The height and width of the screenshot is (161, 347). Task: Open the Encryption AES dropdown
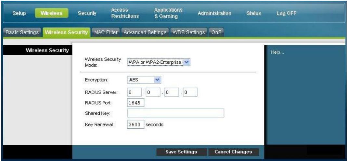click(x=144, y=79)
